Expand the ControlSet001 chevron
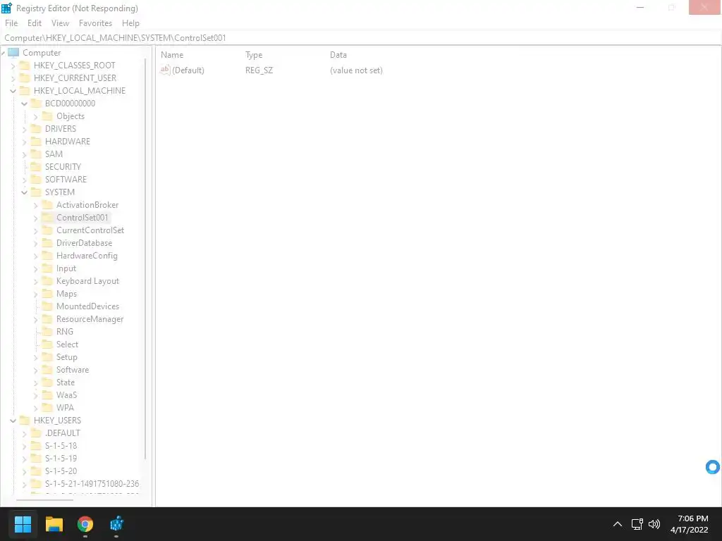Image resolution: width=722 pixels, height=541 pixels. click(36, 218)
